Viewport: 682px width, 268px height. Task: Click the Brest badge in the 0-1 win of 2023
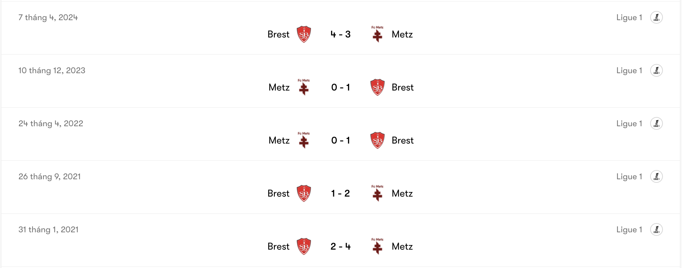377,87
